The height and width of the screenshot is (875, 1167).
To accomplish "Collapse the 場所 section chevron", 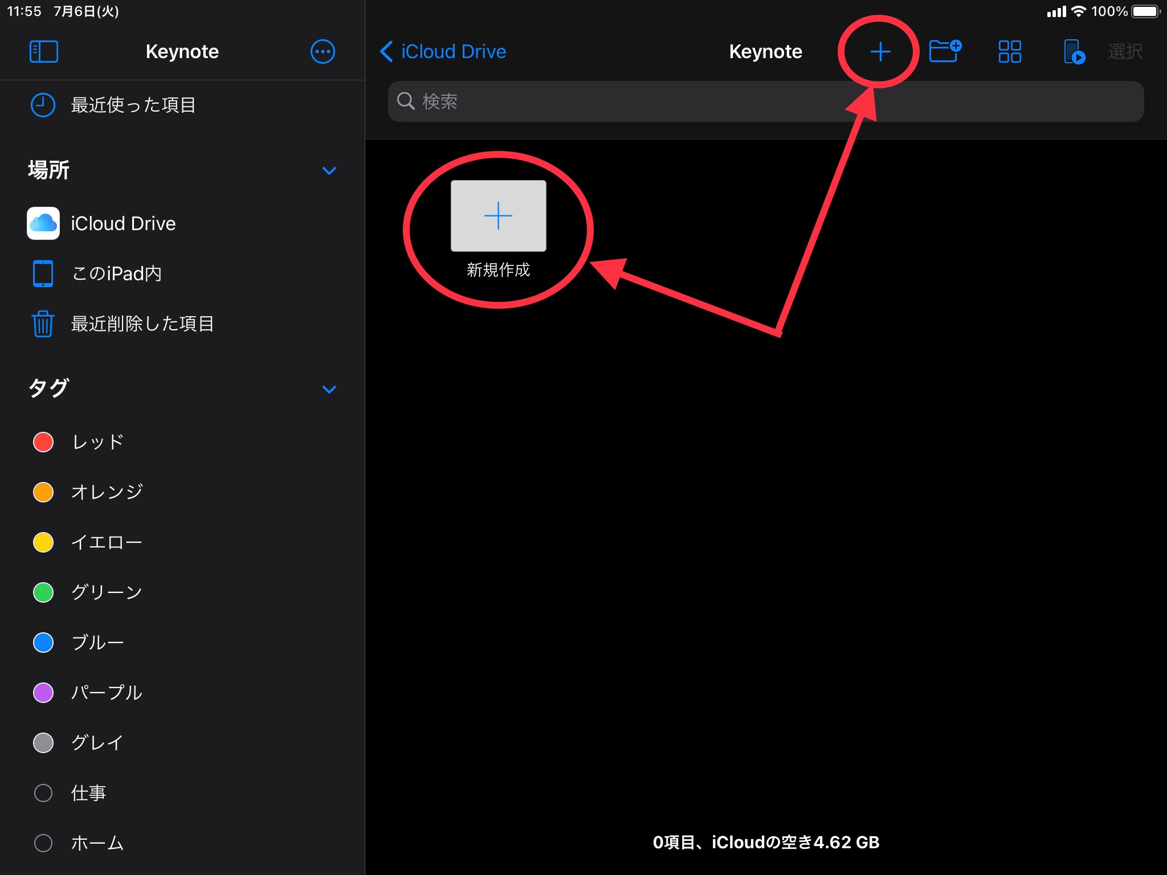I will point(329,170).
